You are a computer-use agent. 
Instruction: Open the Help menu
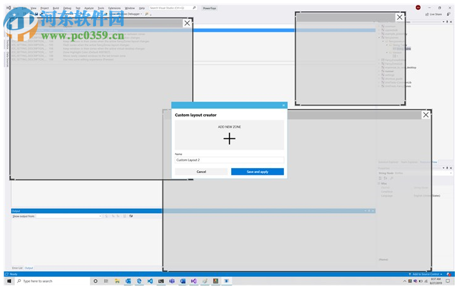[x=142, y=8]
